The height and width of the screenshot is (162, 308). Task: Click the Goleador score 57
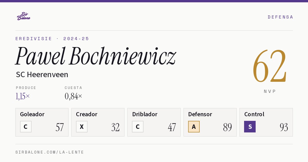click(x=60, y=127)
